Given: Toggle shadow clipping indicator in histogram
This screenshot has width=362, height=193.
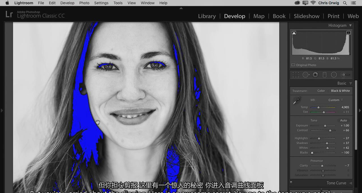Looking at the screenshot, I should pyautogui.click(x=294, y=33).
